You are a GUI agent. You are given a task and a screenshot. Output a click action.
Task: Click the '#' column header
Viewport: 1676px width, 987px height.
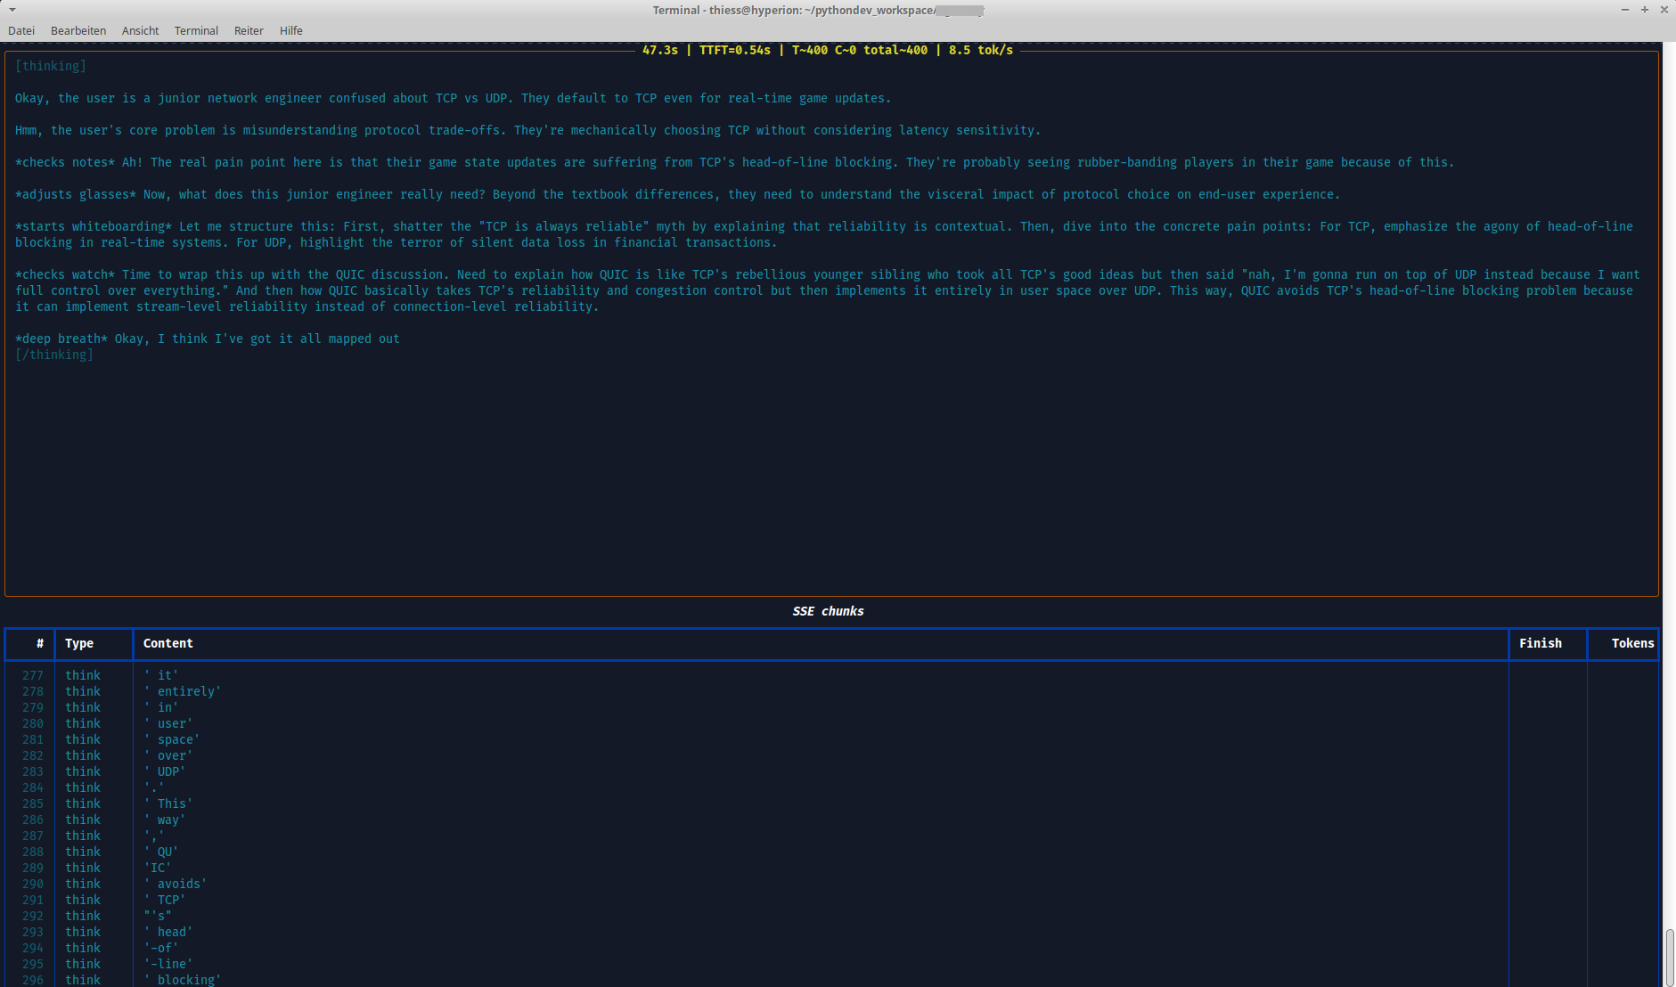click(40, 643)
